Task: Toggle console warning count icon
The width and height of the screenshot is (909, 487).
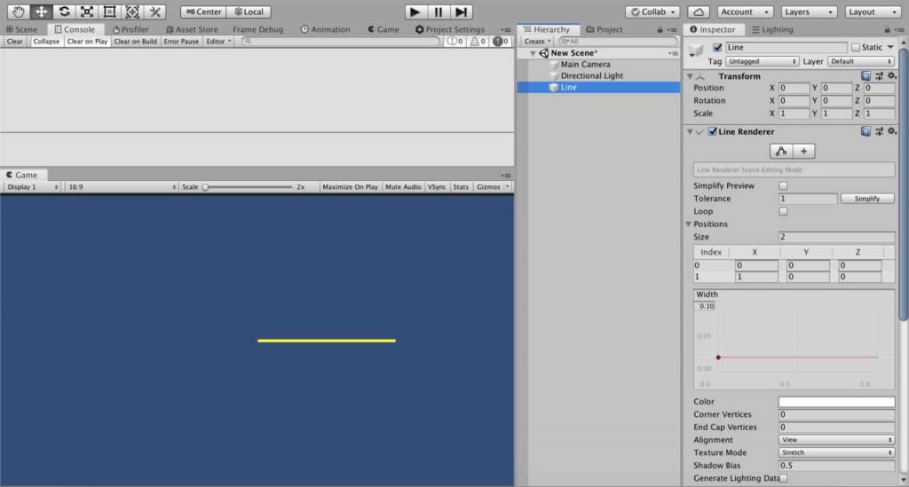Action: [x=478, y=41]
